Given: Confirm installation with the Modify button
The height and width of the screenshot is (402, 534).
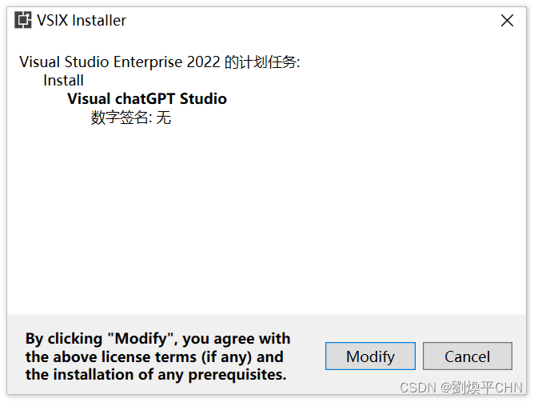Looking at the screenshot, I should click(370, 356).
